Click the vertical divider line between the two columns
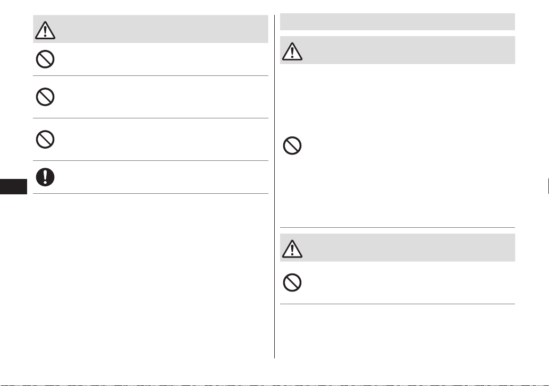This screenshot has height=386, width=549. point(274,186)
